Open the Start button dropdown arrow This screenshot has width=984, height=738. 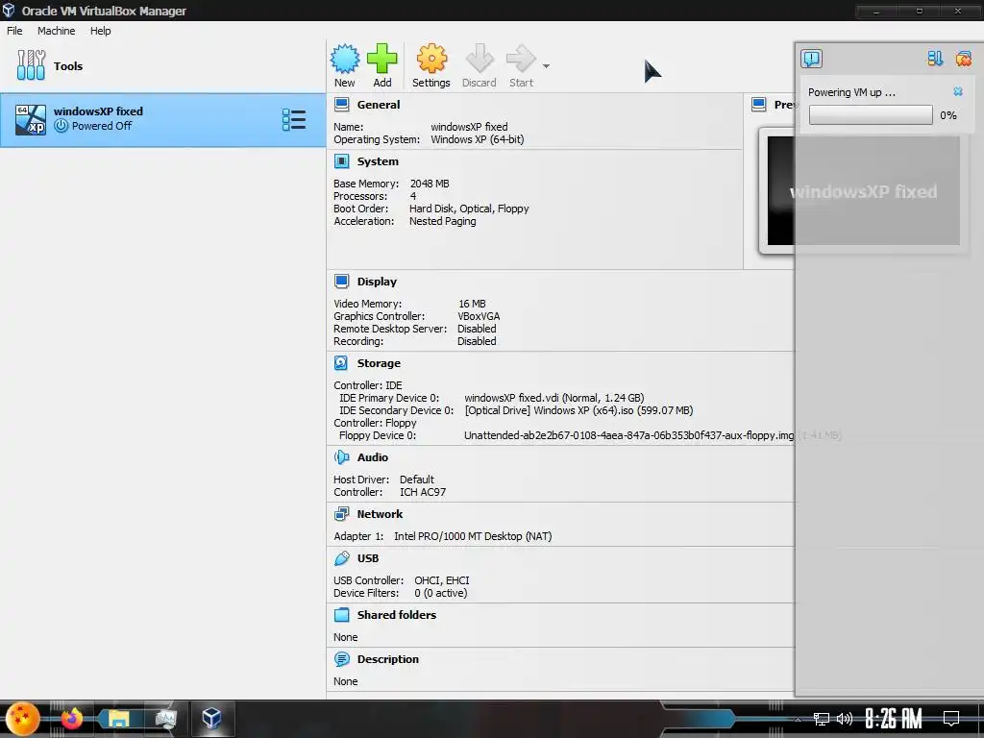546,66
